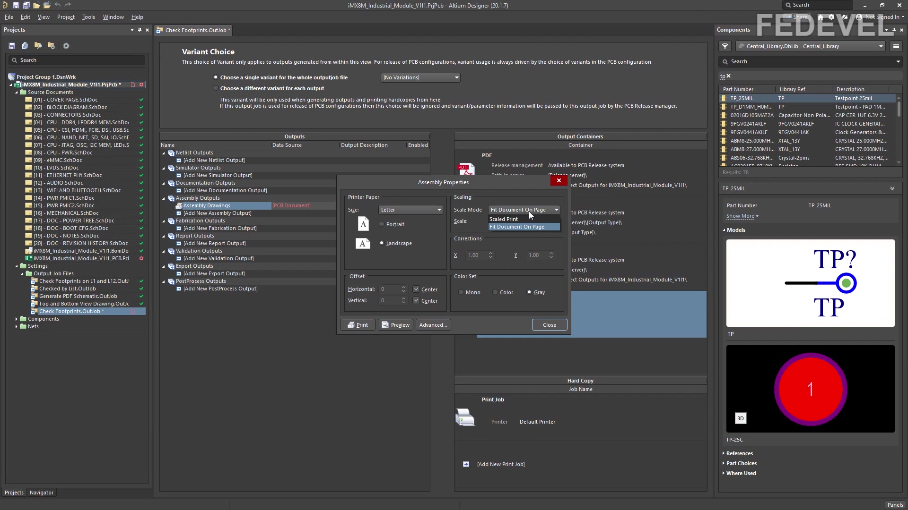Select the filter icon in Components panel
The width and height of the screenshot is (908, 510).
click(725, 45)
